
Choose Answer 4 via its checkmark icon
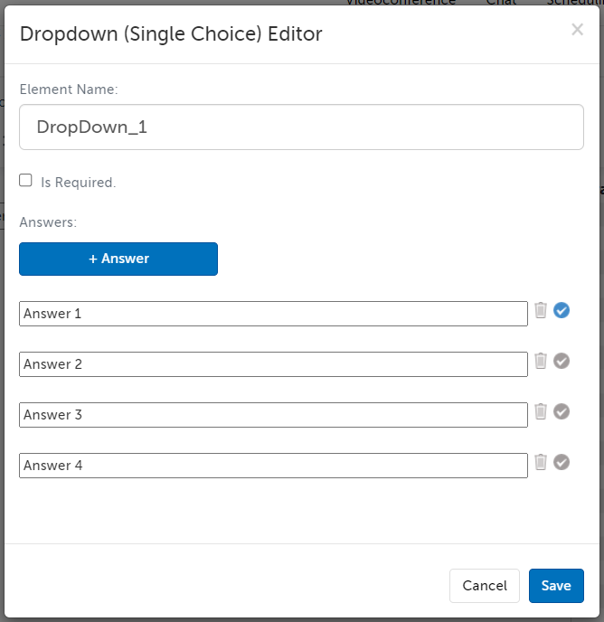(x=562, y=463)
